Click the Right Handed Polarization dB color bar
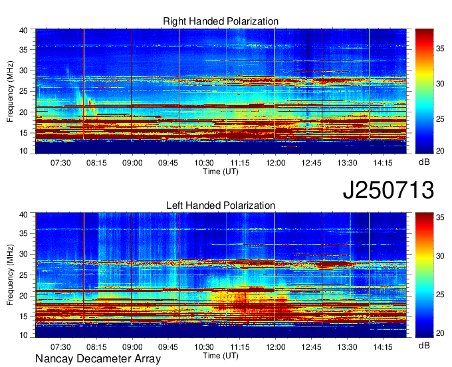The height and width of the screenshot is (367, 452). (424, 91)
